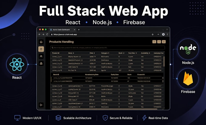
Task: Click the 'Manufacturing Date' sub-table header
Action: coord(92,74)
